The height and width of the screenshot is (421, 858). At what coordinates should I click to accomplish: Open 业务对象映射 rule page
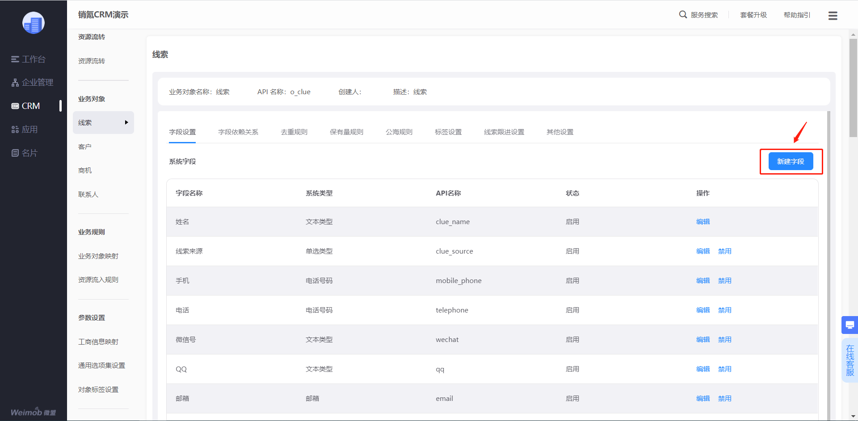coord(98,256)
